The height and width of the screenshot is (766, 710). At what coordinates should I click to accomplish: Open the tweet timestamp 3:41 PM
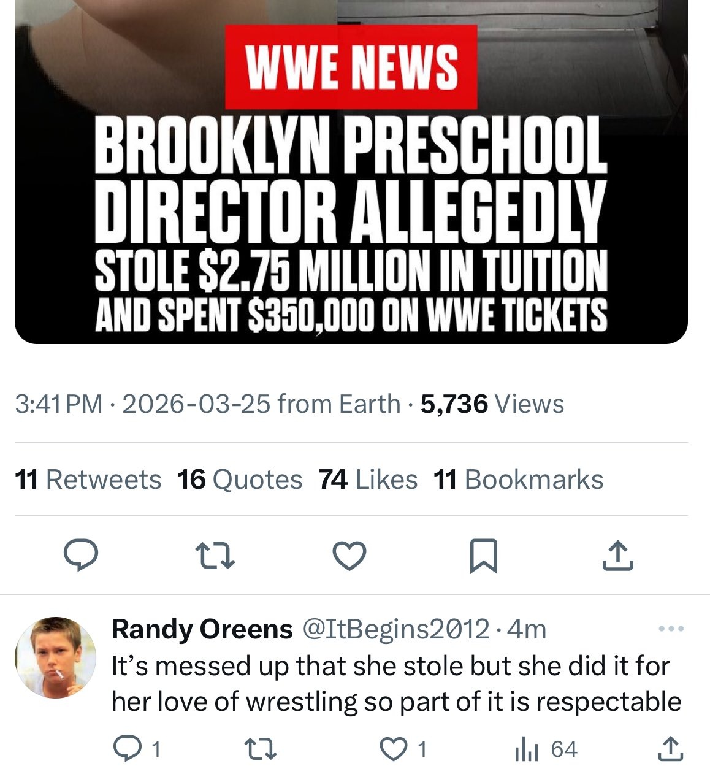(58, 405)
